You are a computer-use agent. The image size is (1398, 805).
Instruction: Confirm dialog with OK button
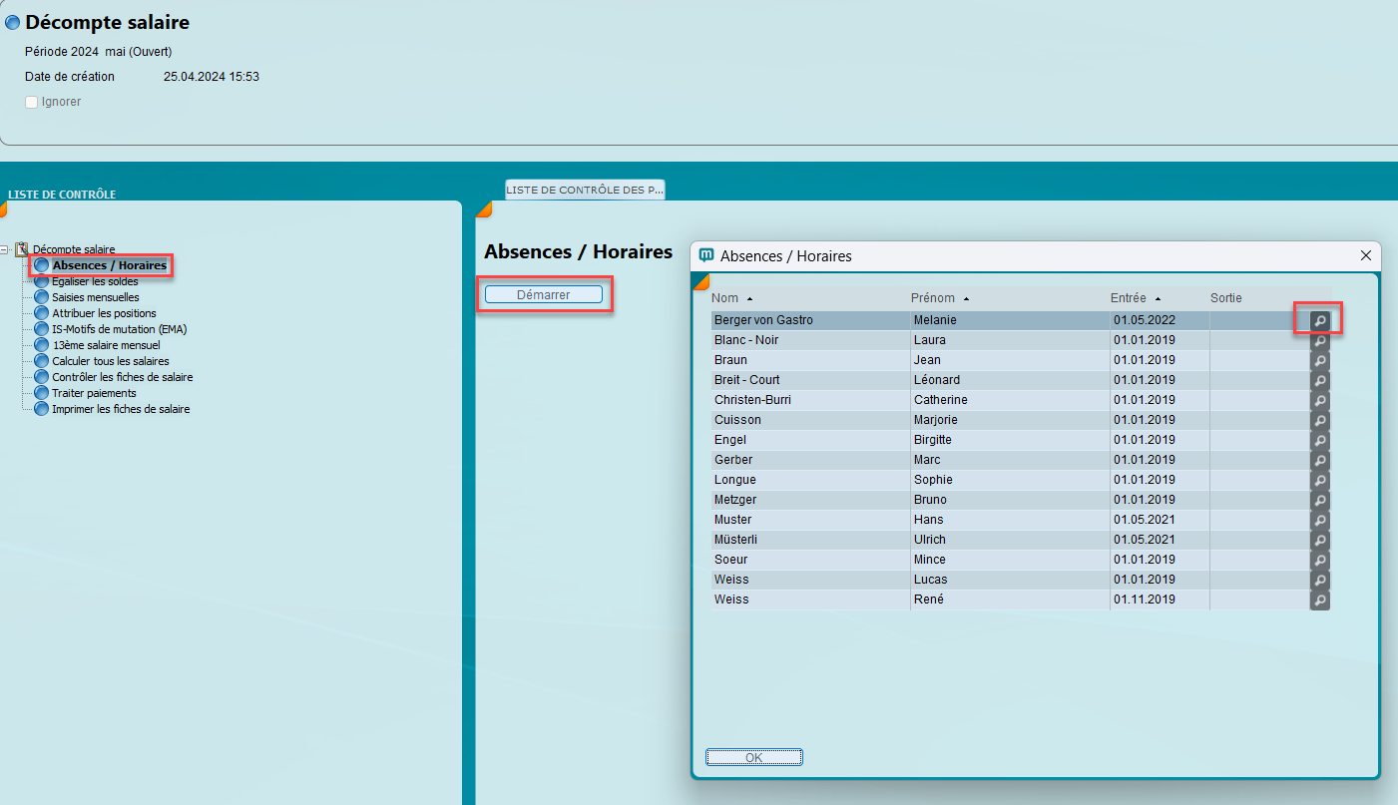click(x=753, y=757)
